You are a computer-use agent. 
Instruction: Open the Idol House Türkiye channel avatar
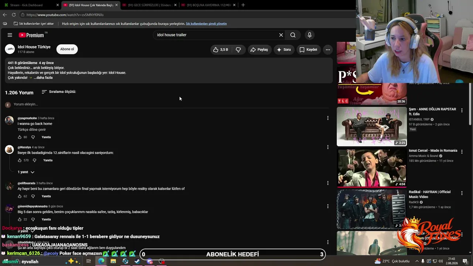coord(10,49)
